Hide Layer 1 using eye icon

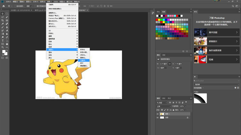pos(158,114)
